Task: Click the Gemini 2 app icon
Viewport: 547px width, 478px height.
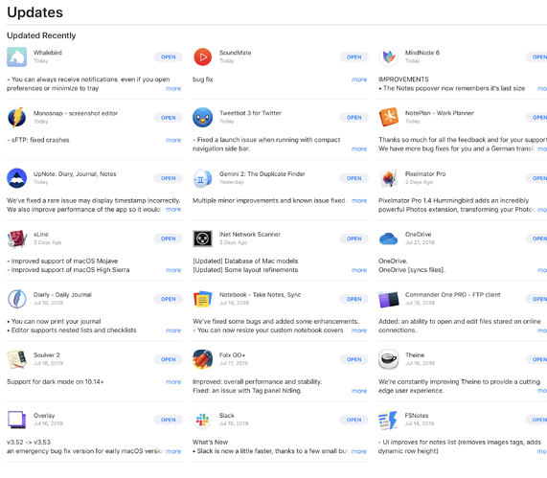Action: pos(203,178)
